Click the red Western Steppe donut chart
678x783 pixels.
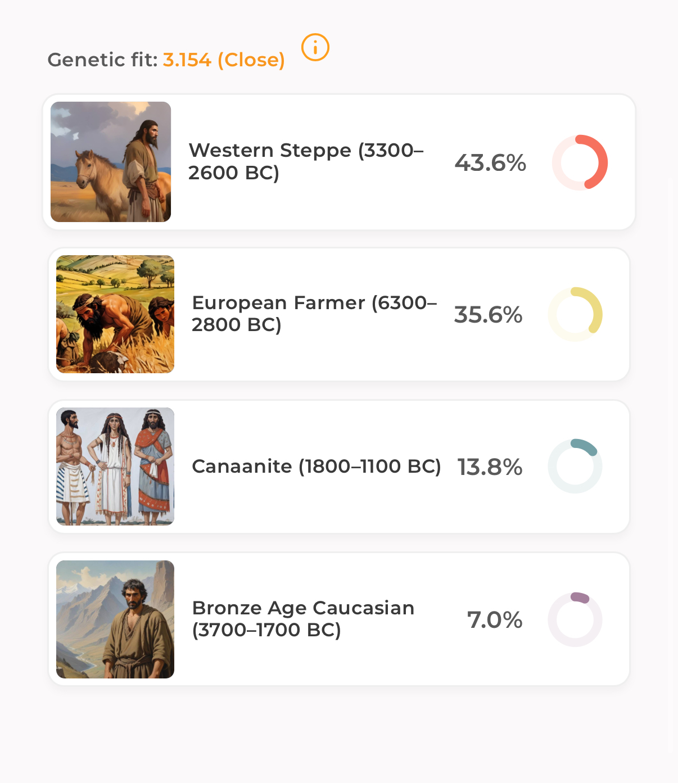tap(580, 162)
